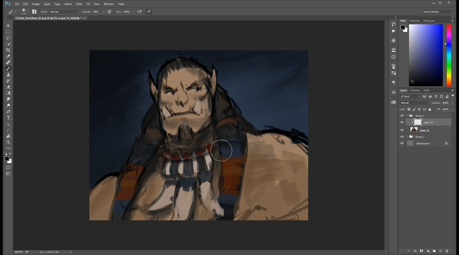The image size is (459, 255).
Task: Hide the Group 1 layer group
Action: (x=402, y=115)
